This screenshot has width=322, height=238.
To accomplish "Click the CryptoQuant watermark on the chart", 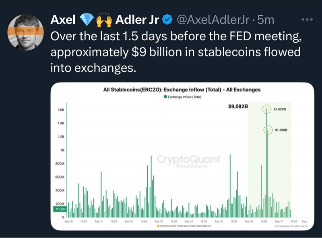I will click(x=188, y=160).
